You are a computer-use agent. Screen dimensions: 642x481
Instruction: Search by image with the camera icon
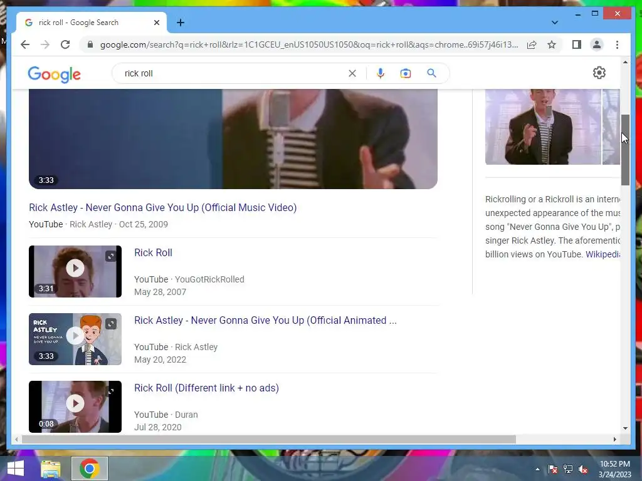[x=406, y=73]
